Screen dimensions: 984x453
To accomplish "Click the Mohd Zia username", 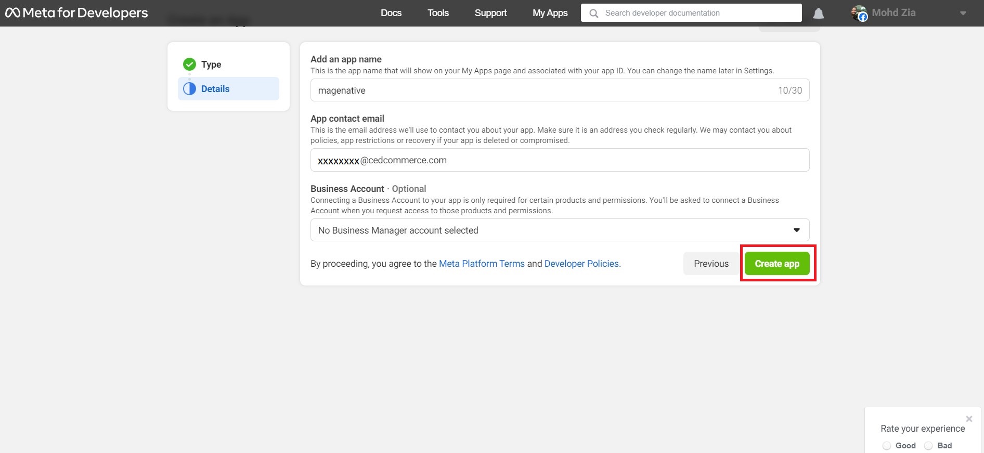I will [894, 13].
